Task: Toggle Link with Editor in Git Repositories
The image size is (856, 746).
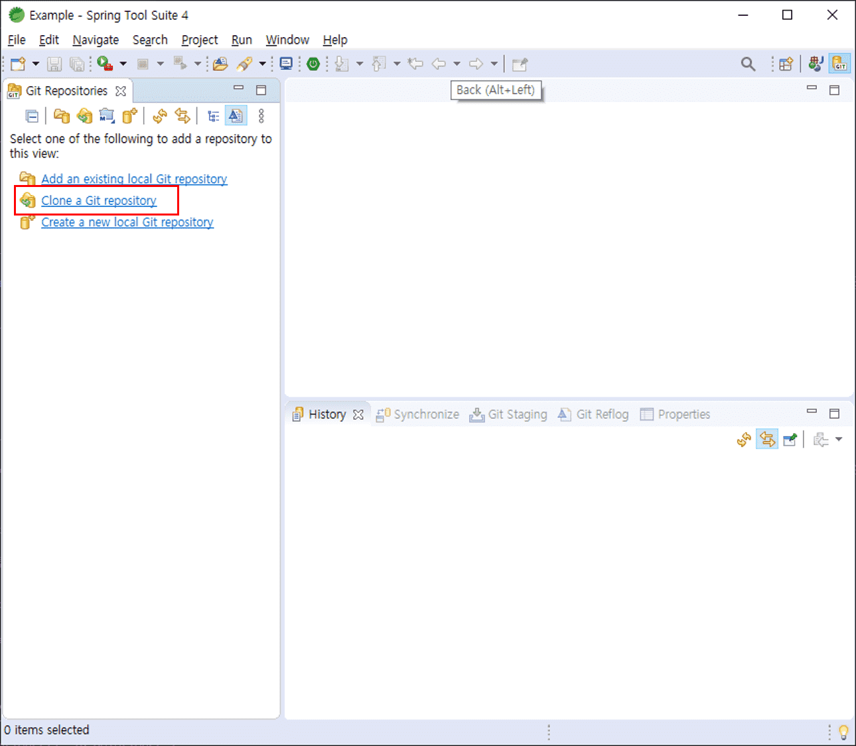Action: (x=182, y=116)
